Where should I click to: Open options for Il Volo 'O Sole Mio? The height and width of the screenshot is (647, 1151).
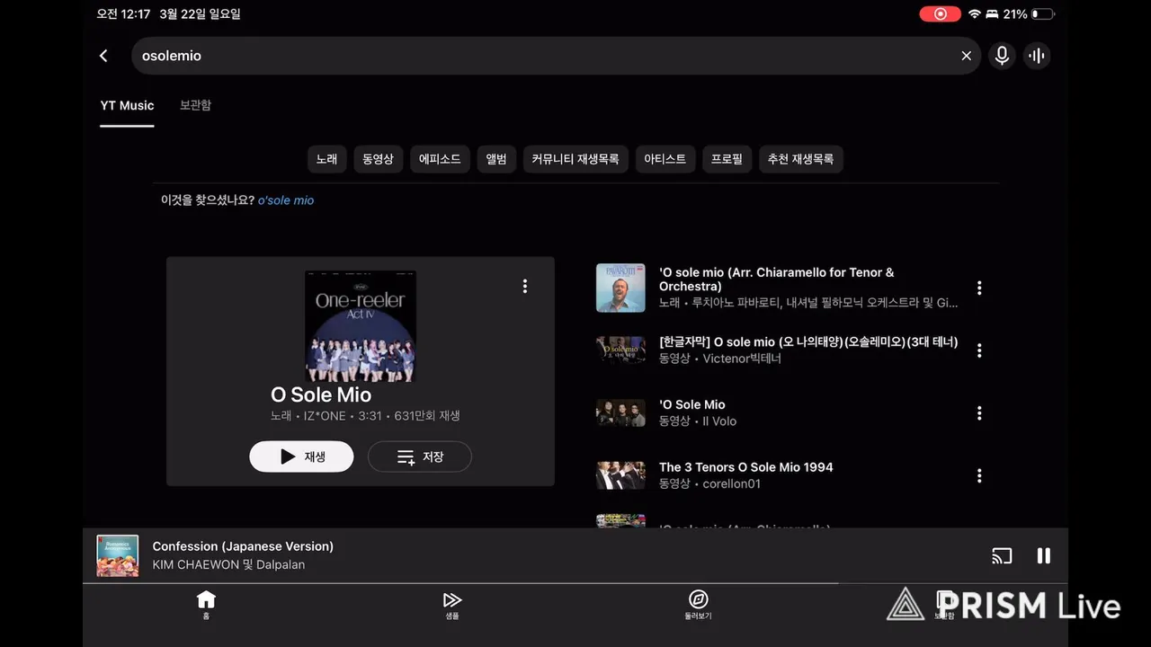pos(979,413)
